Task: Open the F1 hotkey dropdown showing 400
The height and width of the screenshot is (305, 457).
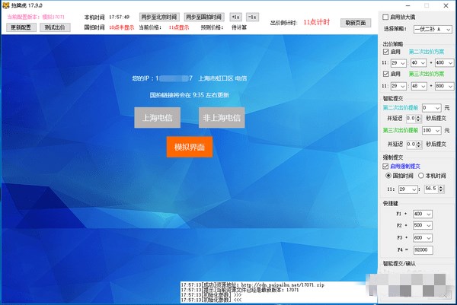Action: [x=423, y=214]
